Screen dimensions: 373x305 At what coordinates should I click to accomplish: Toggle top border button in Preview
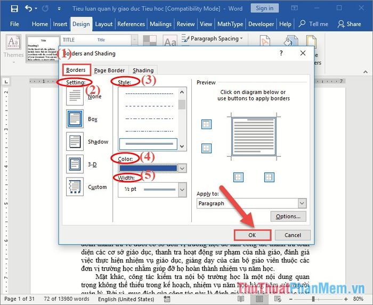(x=206, y=124)
